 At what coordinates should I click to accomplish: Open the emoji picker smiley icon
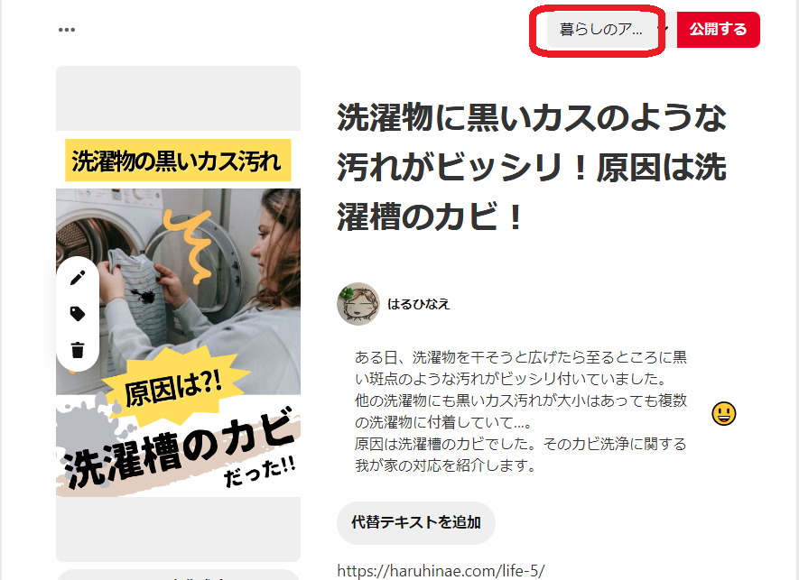[723, 413]
